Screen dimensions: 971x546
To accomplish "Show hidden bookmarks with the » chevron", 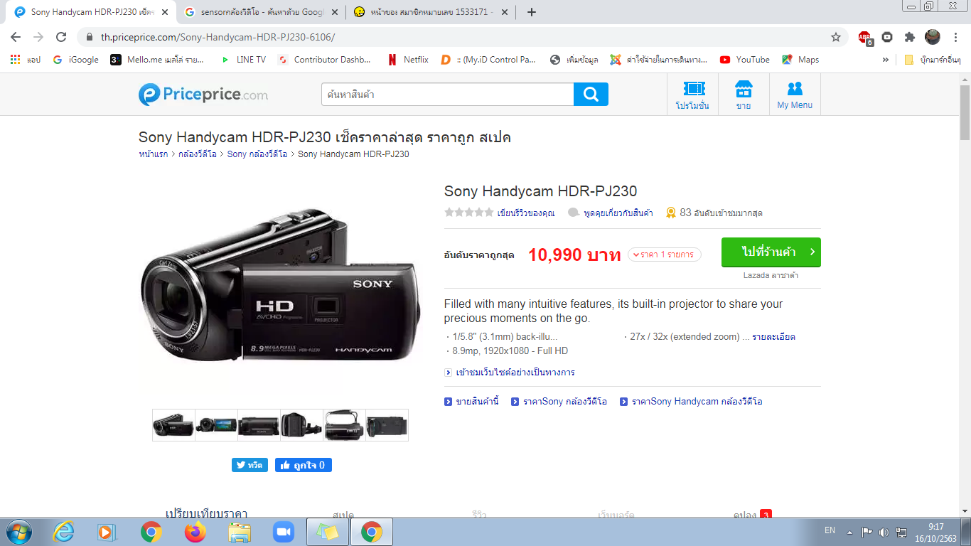I will [x=885, y=60].
